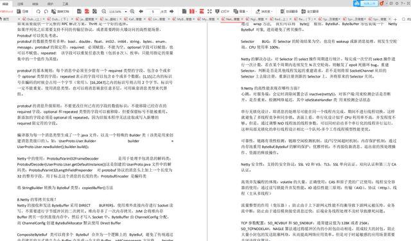Open the zoom percentage dropdown arrow

coord(126,12)
